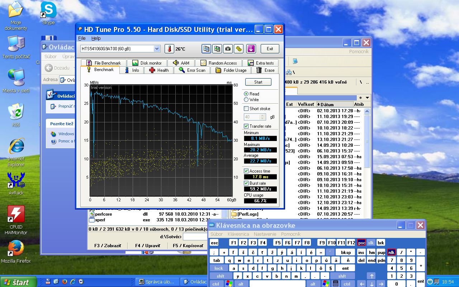Click the štart button on the taskbar
Image resolution: width=459 pixels, height=287 pixels.
[19, 282]
